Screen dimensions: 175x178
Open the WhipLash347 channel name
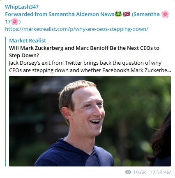pyautogui.click(x=22, y=7)
